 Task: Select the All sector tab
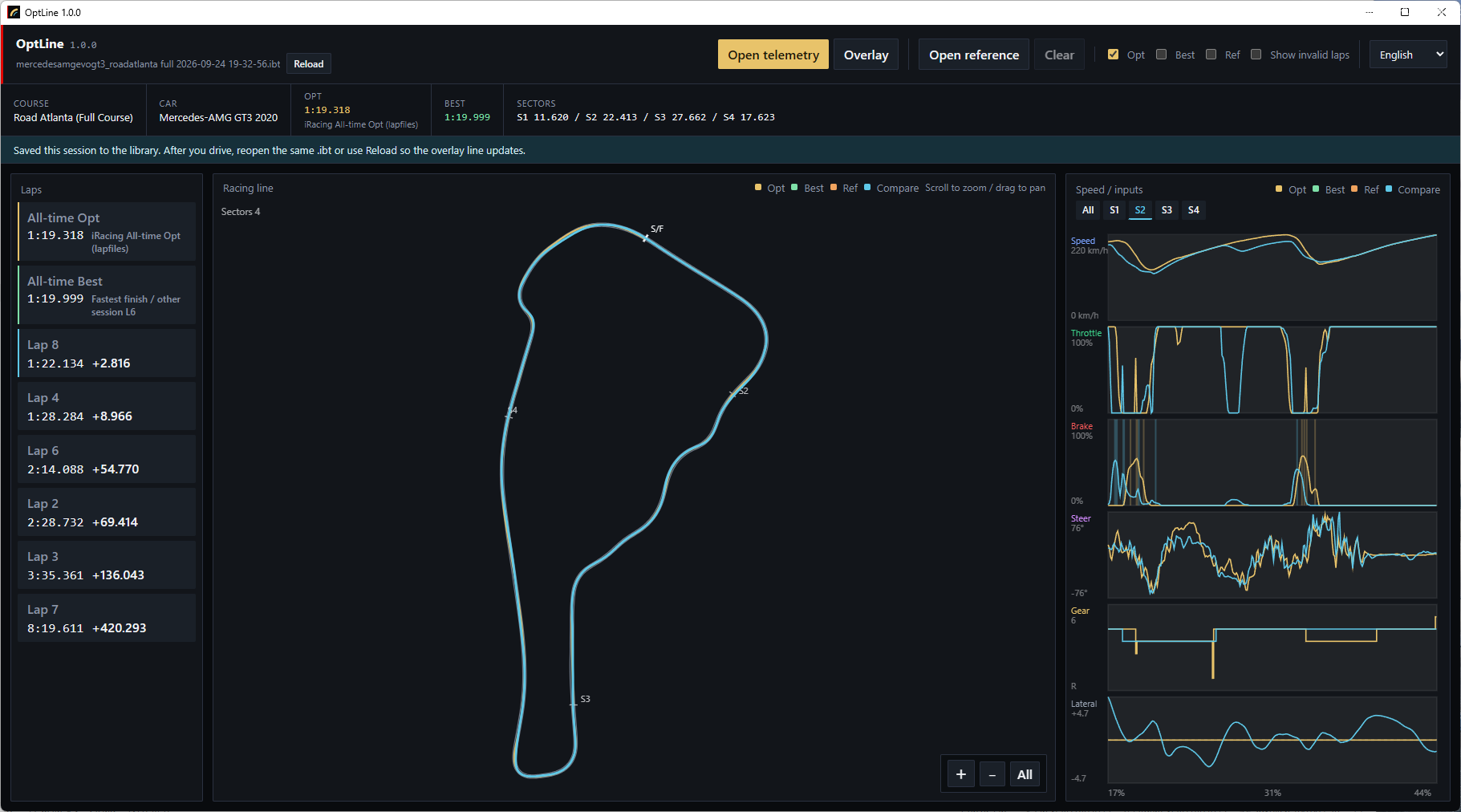(1088, 210)
